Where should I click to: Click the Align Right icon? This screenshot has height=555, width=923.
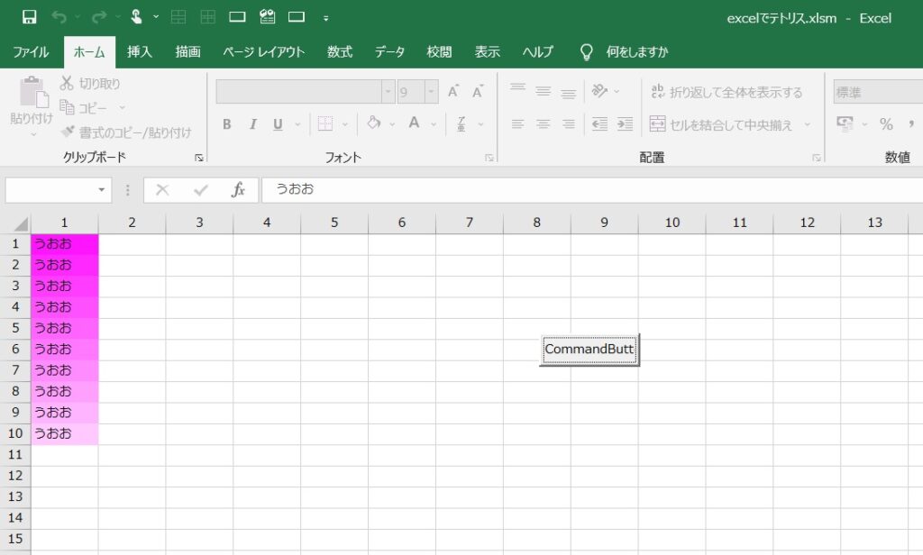[x=568, y=123]
